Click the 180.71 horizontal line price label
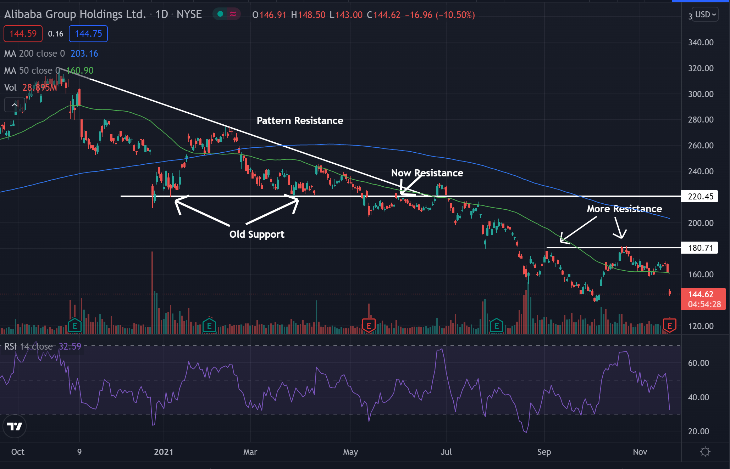 (700, 248)
